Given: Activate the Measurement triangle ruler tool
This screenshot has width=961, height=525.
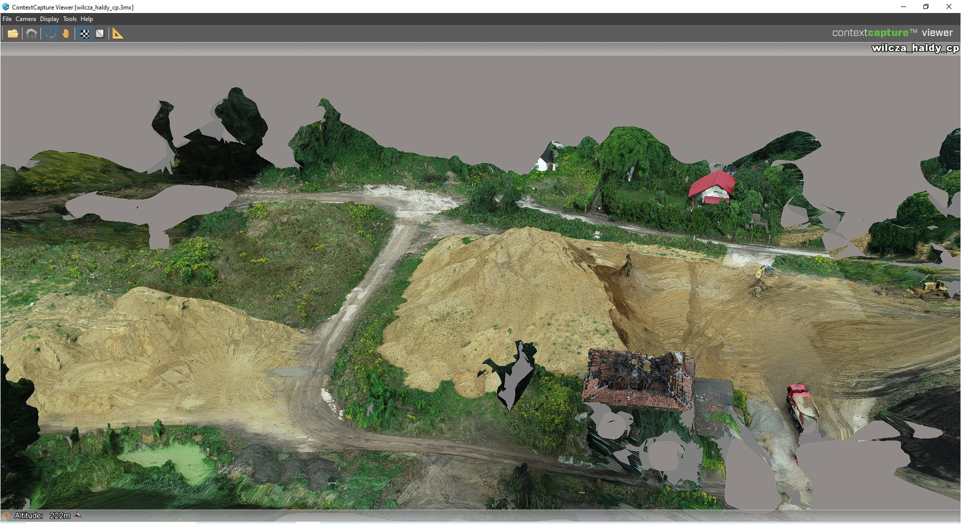Looking at the screenshot, I should point(118,33).
